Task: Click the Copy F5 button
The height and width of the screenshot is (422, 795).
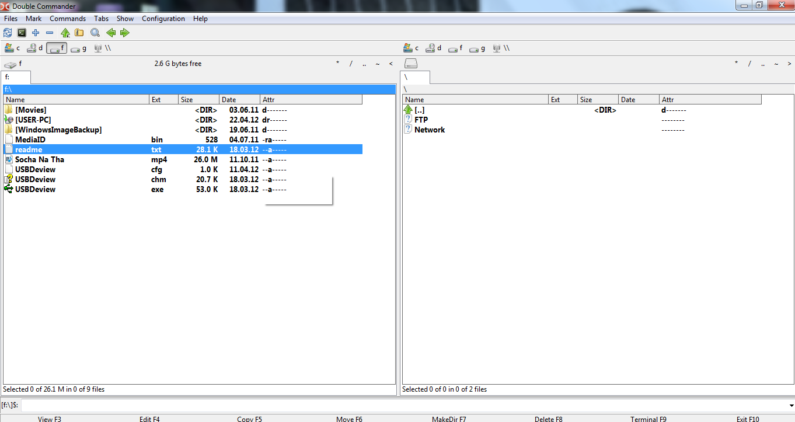Action: (249, 418)
